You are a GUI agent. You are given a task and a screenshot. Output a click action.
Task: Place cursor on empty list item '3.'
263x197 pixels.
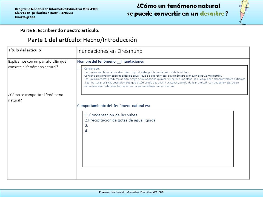(x=86, y=126)
